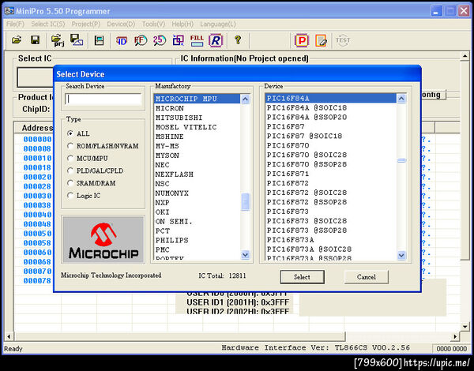Select MICROCHIP MPU in Manufactory list
The image size is (474, 371).
[x=197, y=99]
